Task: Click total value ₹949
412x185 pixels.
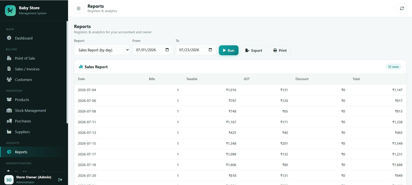Action: click(399, 175)
